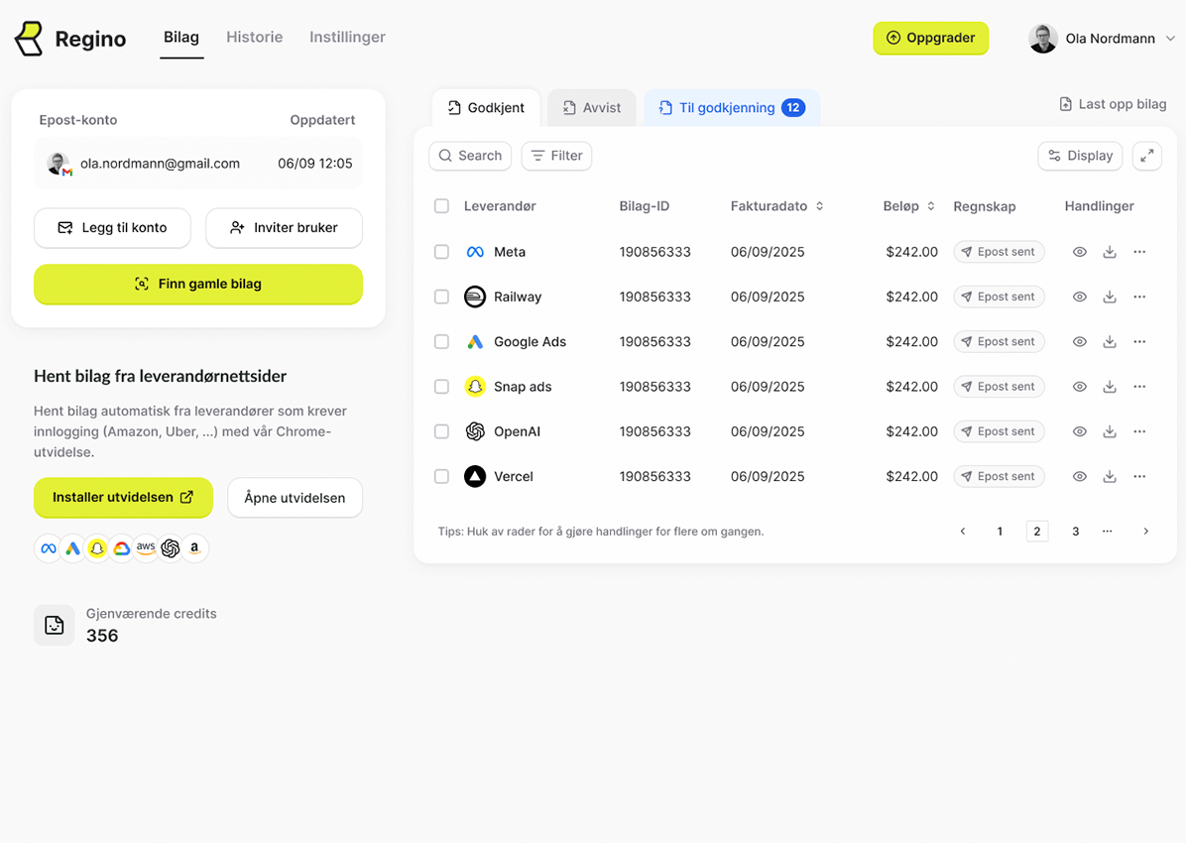Toggle the select-all checkbox in the table header
1186x843 pixels.
[x=441, y=206]
